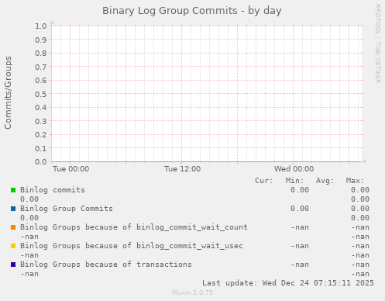Click the yellow binlog_commit_wait_usec legend swatch
This screenshot has width=385, height=301.
pos(13,246)
